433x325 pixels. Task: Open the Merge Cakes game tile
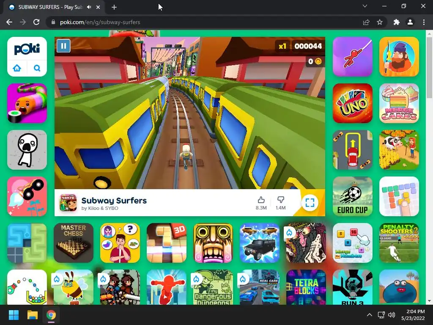[399, 103]
